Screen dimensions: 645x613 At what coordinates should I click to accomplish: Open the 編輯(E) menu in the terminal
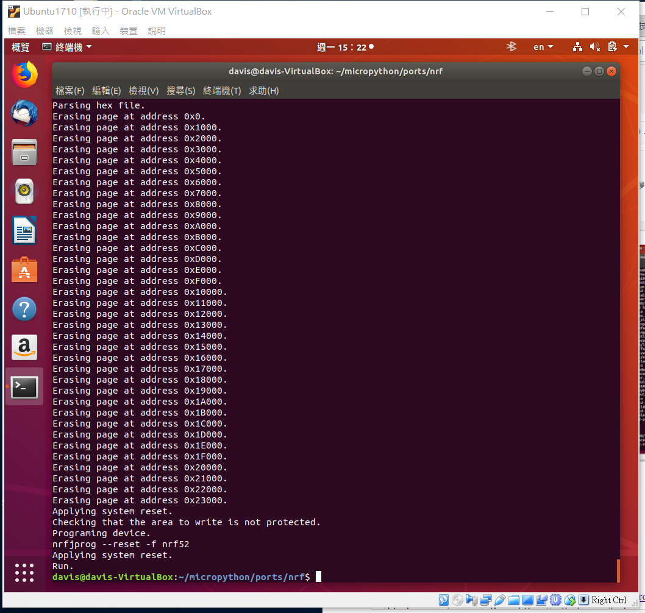click(x=106, y=90)
